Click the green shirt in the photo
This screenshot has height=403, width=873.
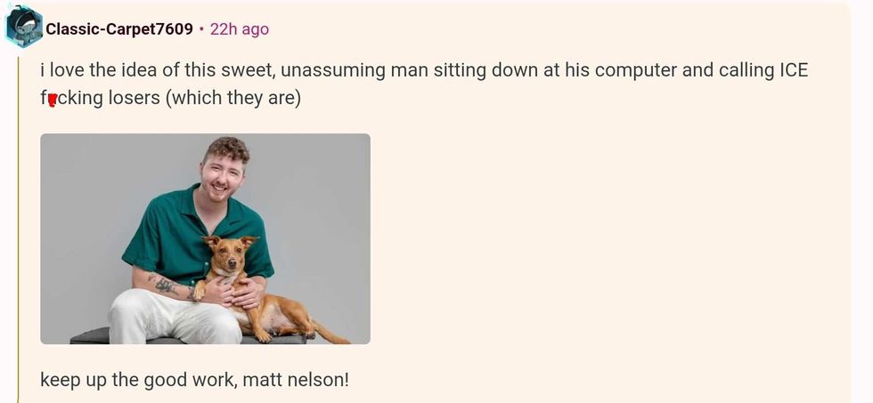[178, 231]
